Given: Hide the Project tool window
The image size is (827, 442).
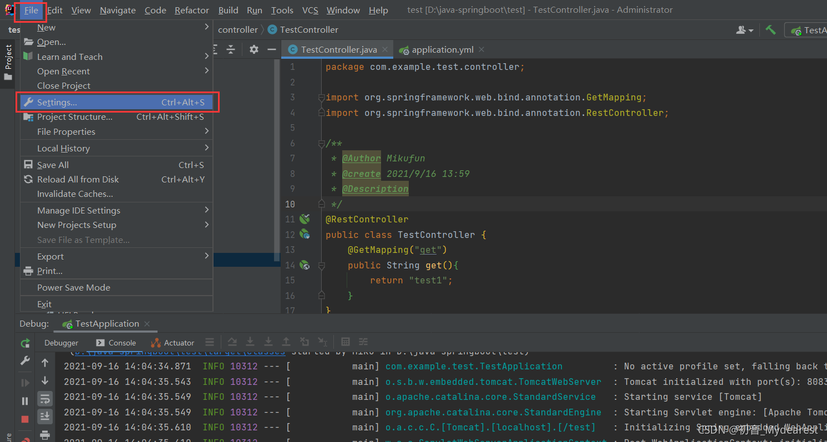Looking at the screenshot, I should point(272,49).
